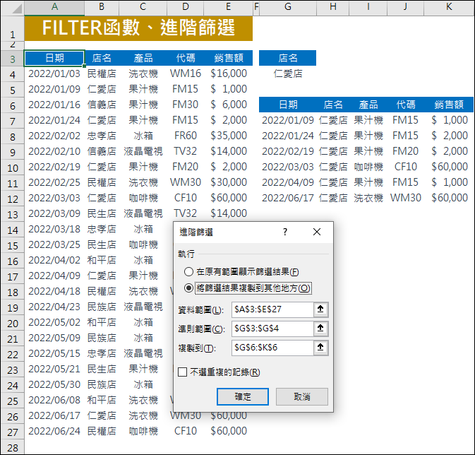The height and width of the screenshot is (455, 475).
Task: Click result cell CF10 in column J
Action: pyautogui.click(x=405, y=167)
